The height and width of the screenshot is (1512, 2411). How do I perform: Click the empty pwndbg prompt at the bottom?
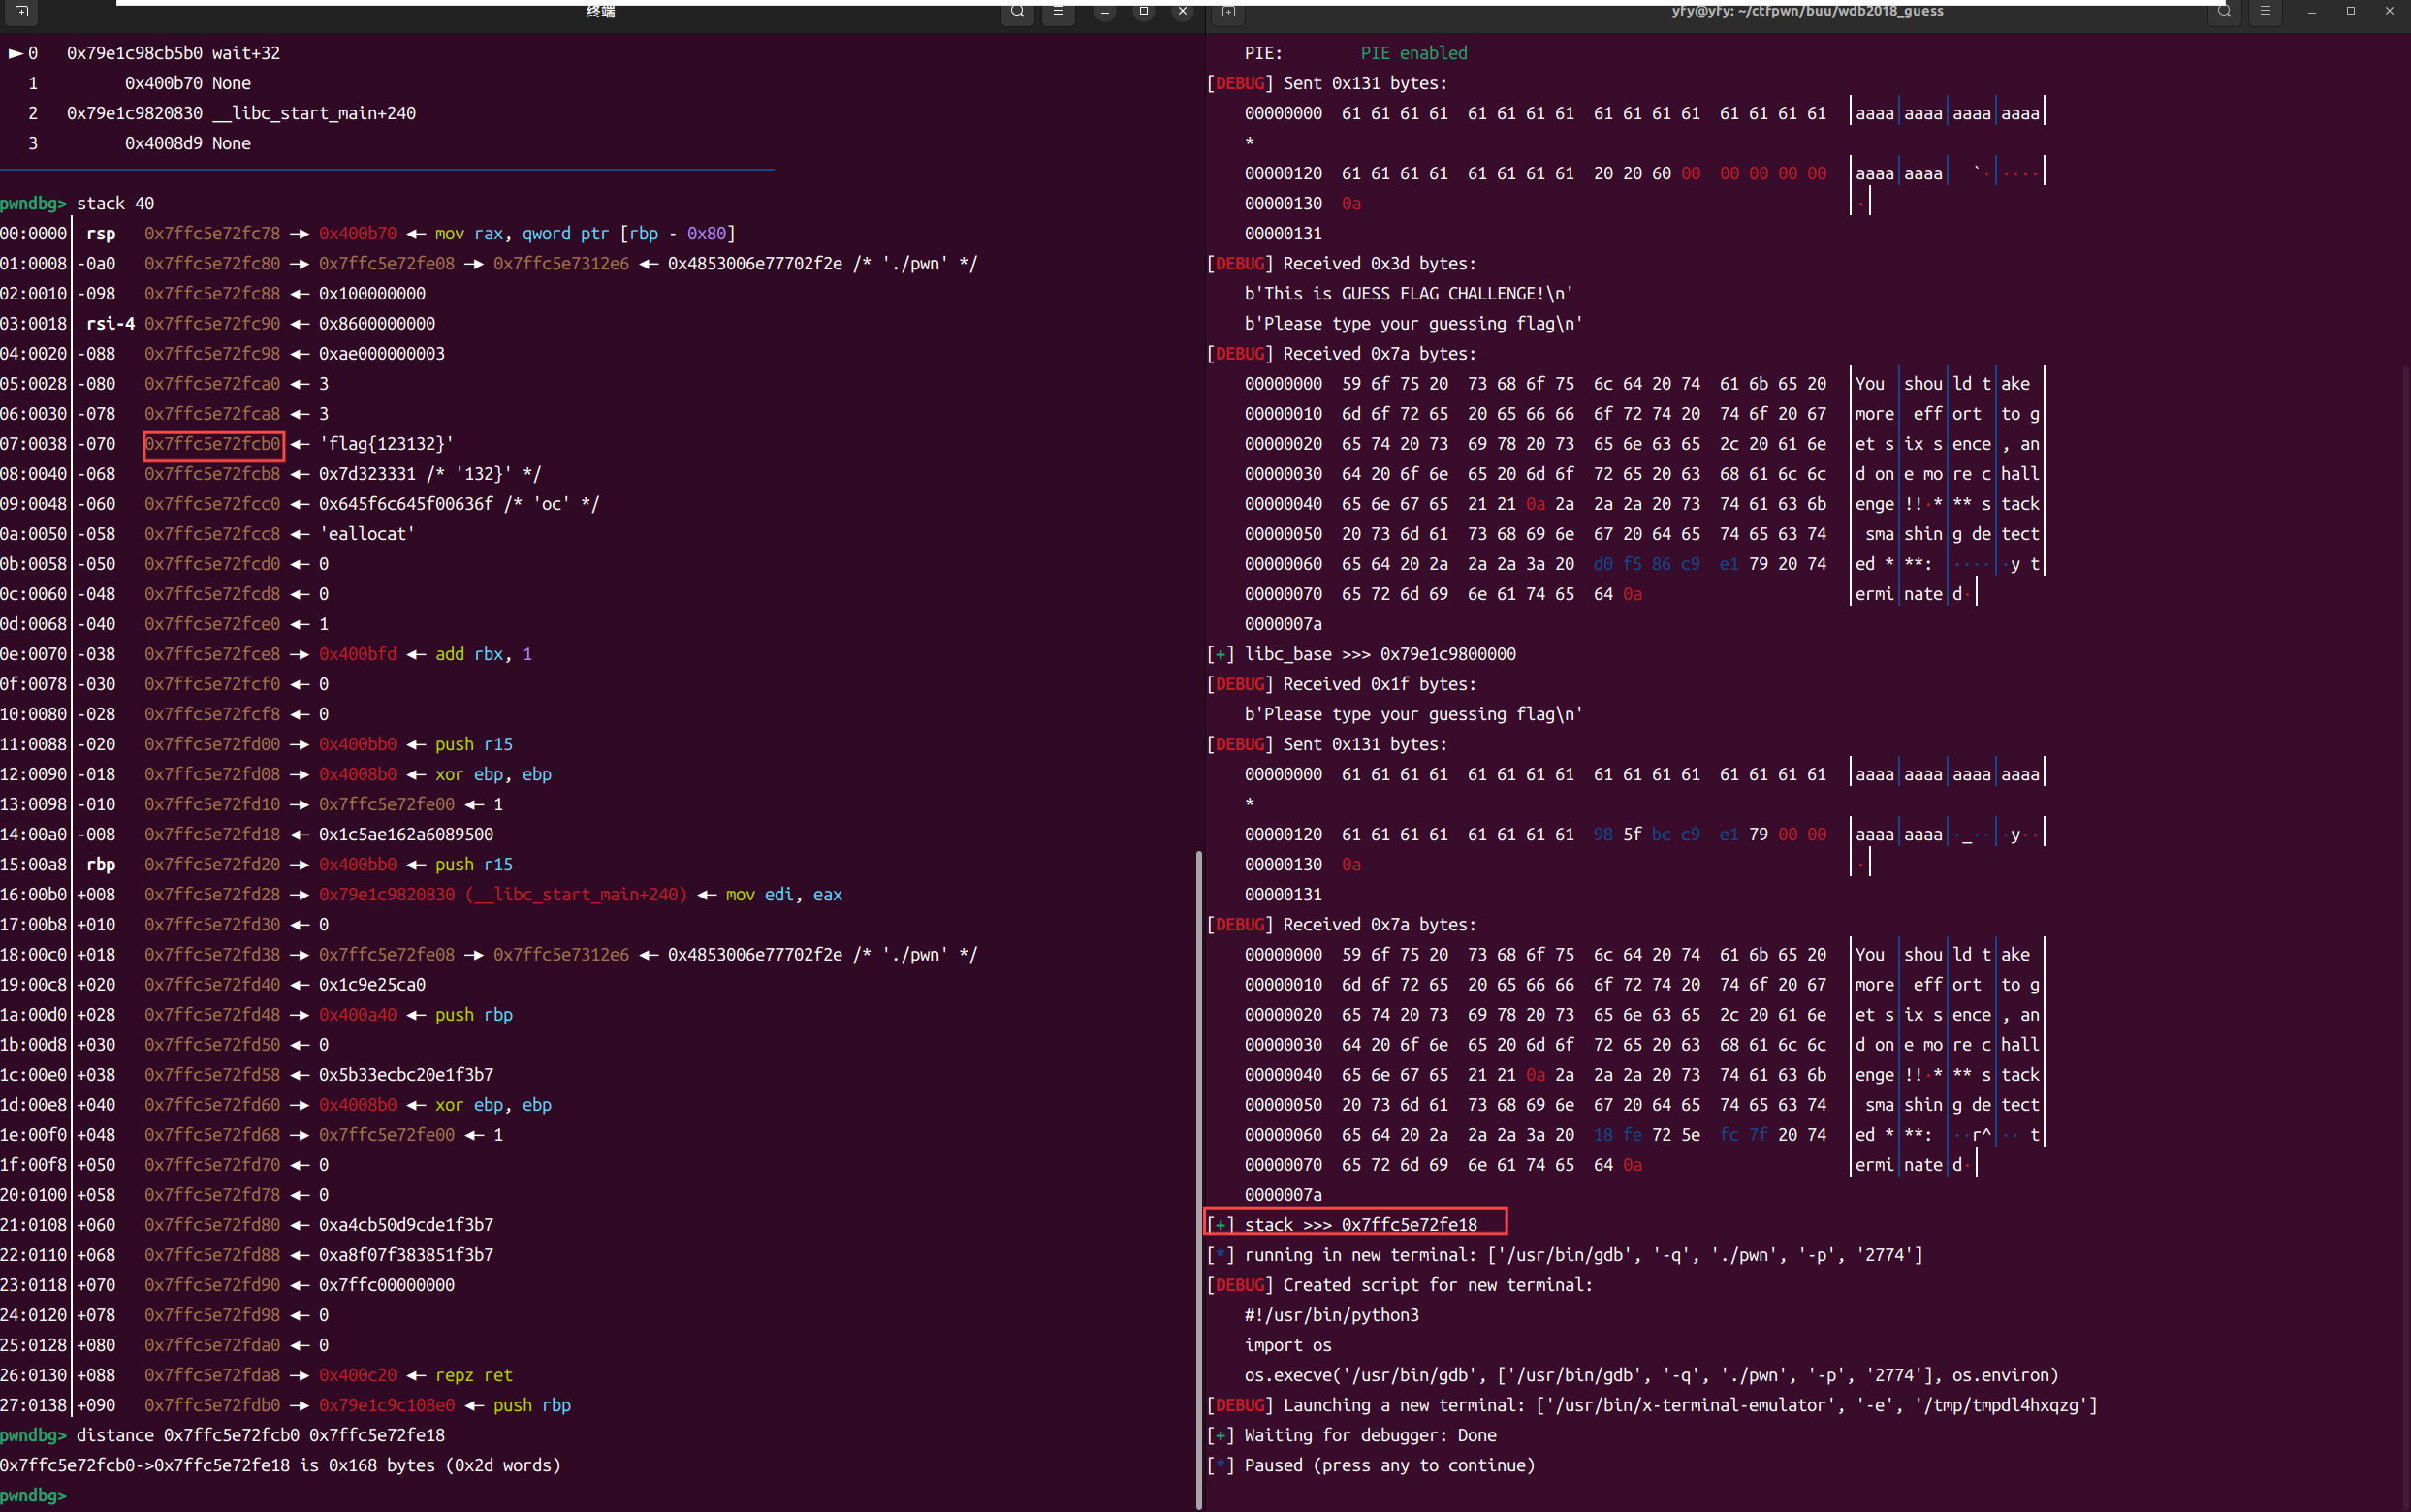[33, 1495]
